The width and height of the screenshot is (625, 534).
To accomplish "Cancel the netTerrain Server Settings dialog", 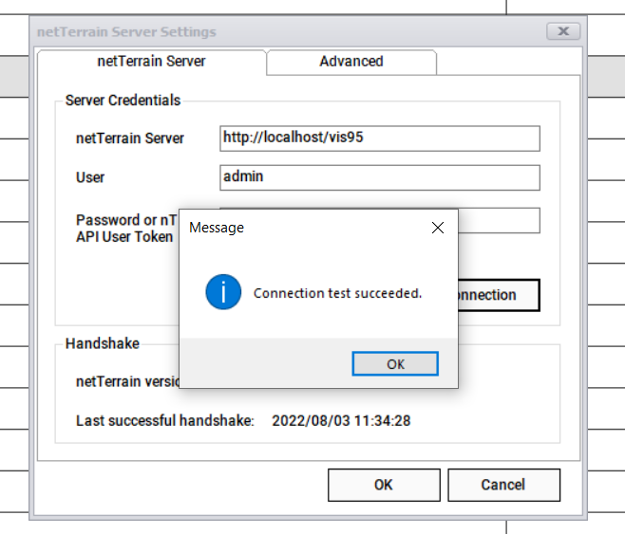I will (502, 485).
